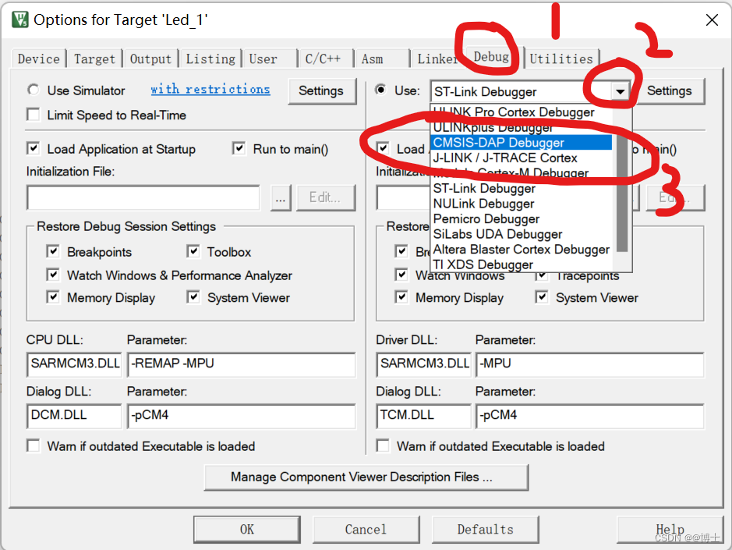Choose SiLabs UDA Debugger from list

click(521, 234)
